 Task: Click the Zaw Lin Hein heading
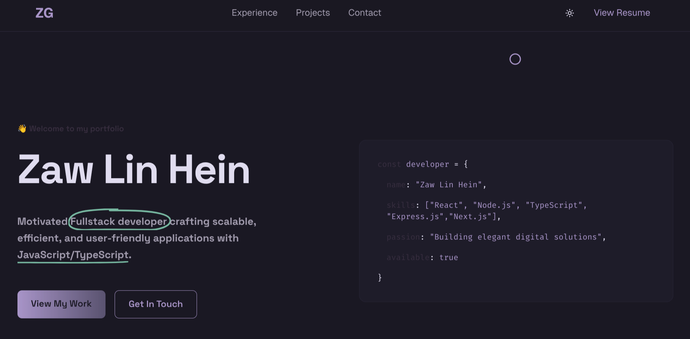click(134, 170)
